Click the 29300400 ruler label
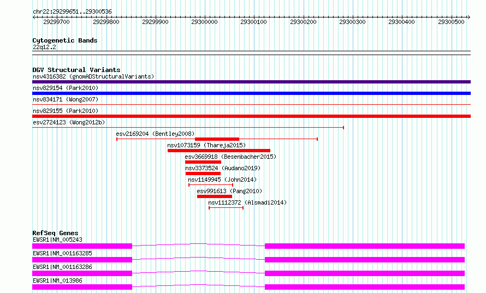 (401, 22)
